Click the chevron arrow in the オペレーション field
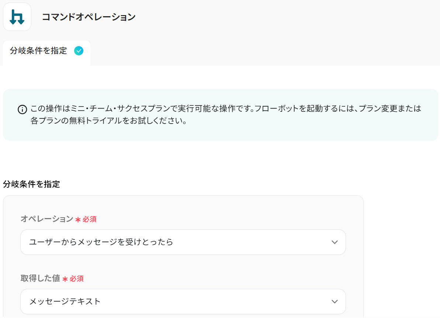The height and width of the screenshot is (318, 440). pos(335,242)
